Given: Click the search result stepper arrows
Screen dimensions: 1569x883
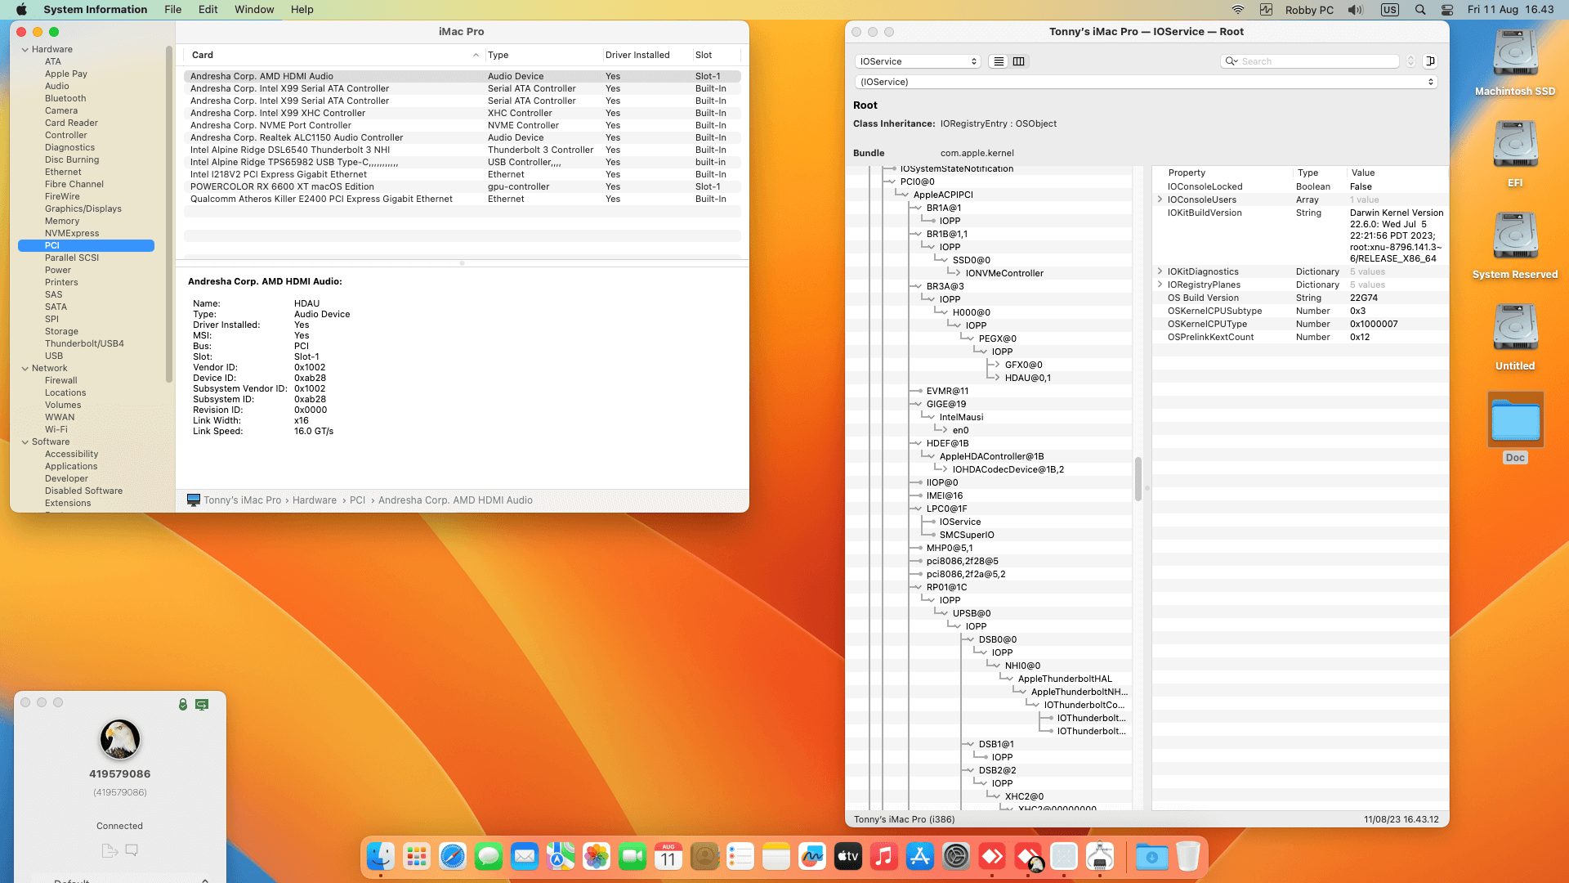Looking at the screenshot, I should tap(1410, 61).
